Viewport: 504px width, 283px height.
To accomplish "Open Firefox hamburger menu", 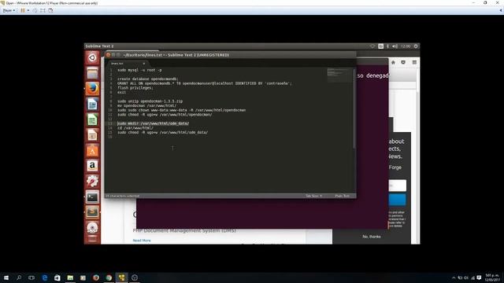I will (414, 62).
